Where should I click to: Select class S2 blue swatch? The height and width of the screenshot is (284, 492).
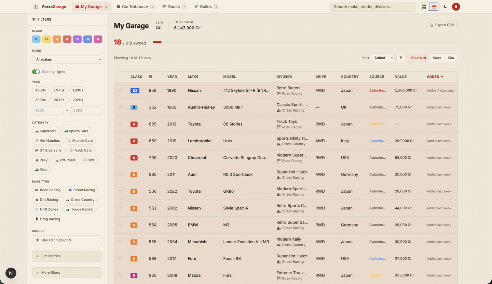(x=87, y=39)
